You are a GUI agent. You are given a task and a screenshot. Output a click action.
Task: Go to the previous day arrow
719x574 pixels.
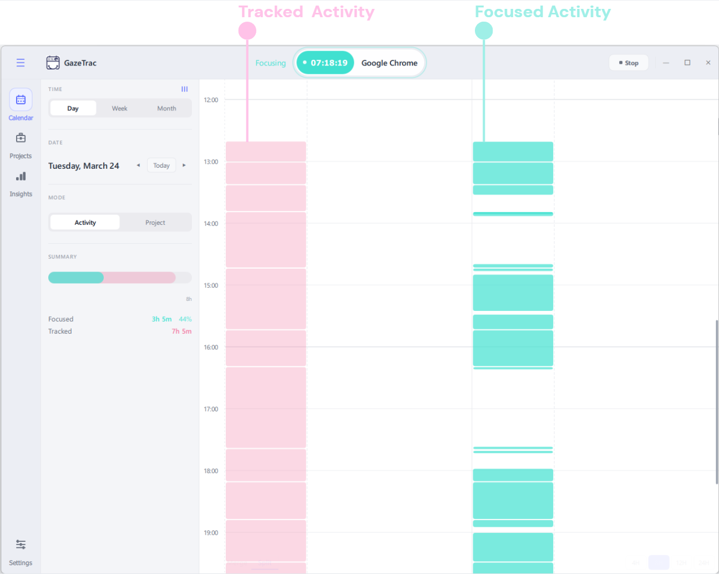(138, 165)
